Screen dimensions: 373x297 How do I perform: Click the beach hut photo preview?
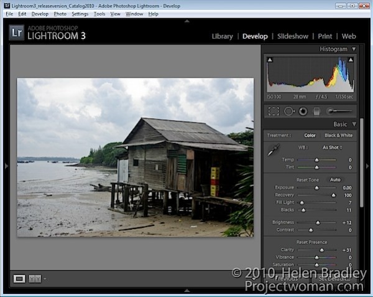coord(136,157)
